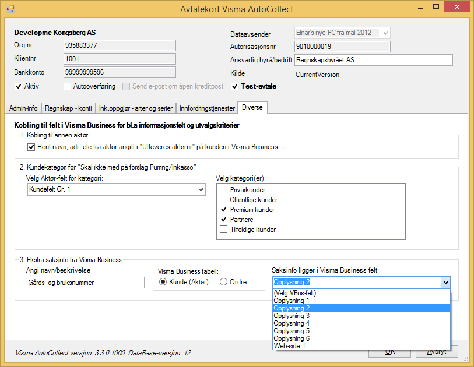Uncheck the Partnere category
This screenshot has height=367, width=474.
tap(223, 220)
